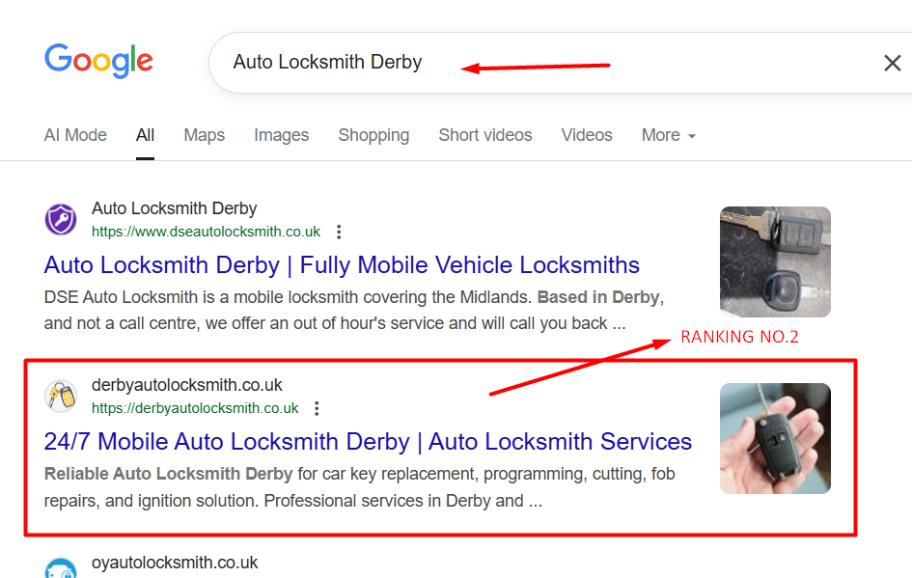This screenshot has height=578, width=912.
Task: Open "Auto Locksmith Derby | Fully Mobile" result
Action: 342,265
